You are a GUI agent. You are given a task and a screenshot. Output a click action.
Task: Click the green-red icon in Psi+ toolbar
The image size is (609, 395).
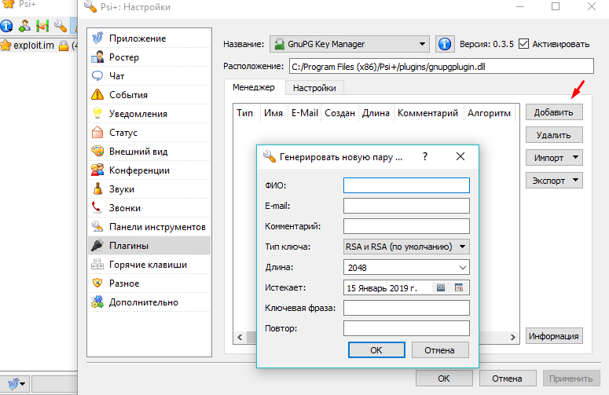coord(42,26)
